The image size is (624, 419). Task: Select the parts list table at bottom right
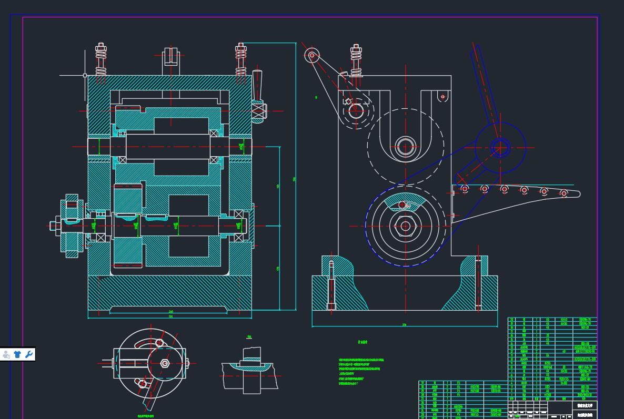coord(552,357)
